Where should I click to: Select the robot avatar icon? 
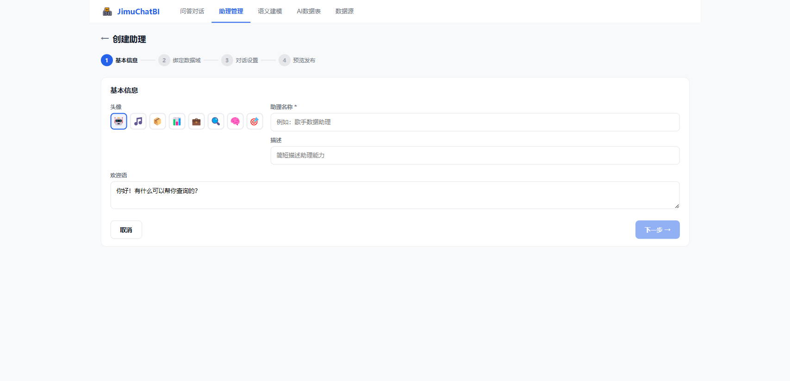(119, 121)
